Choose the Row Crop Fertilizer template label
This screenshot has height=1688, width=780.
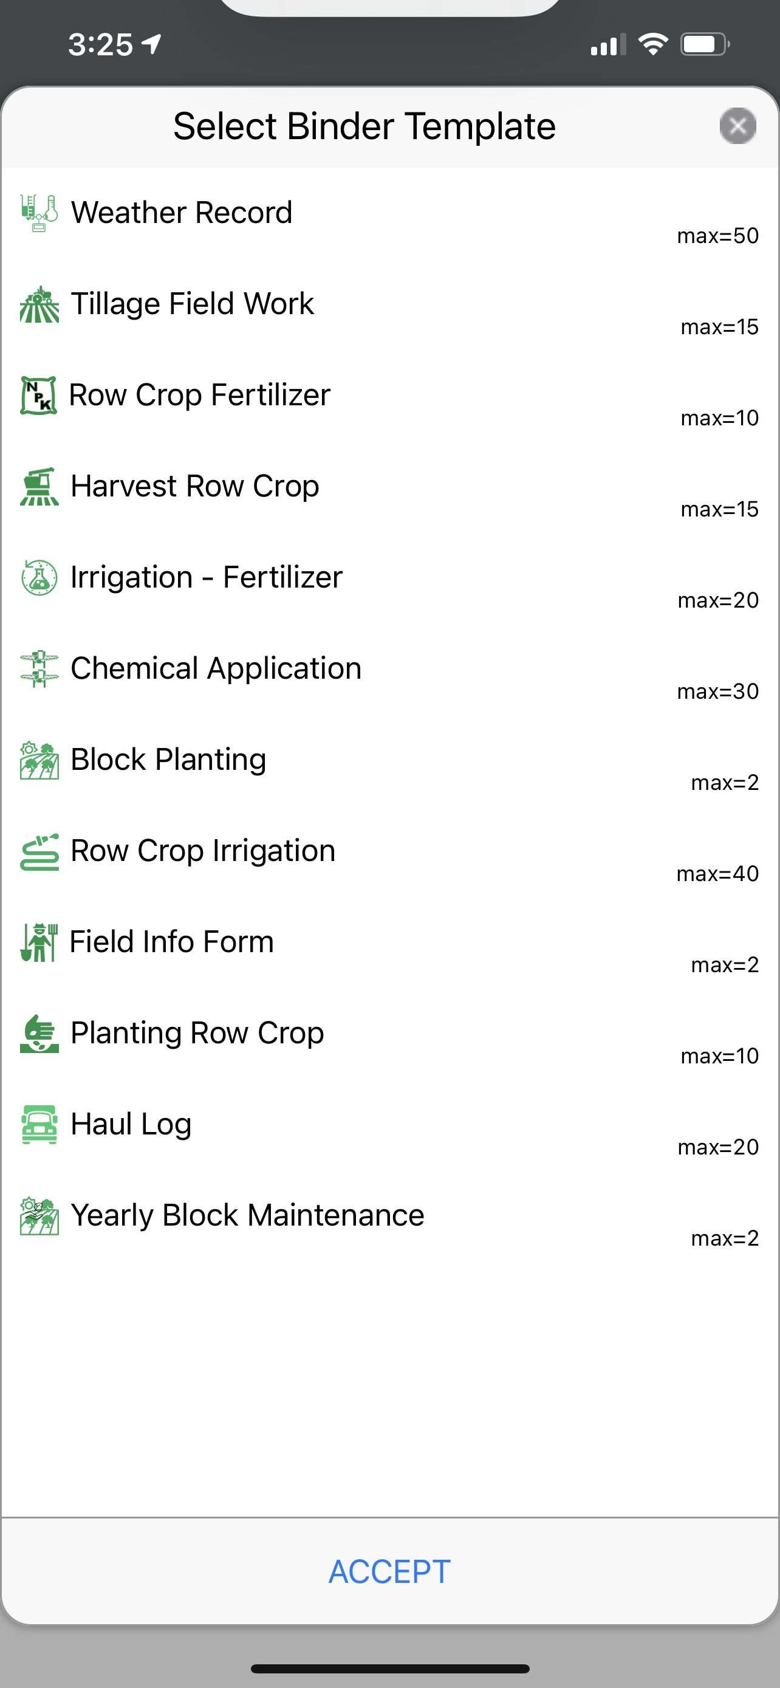(x=200, y=395)
